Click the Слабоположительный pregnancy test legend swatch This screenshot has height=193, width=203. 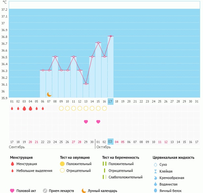(x=104, y=177)
